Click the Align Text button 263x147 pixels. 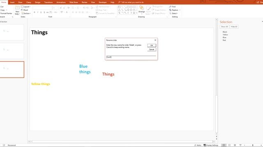[x=102, y=10]
